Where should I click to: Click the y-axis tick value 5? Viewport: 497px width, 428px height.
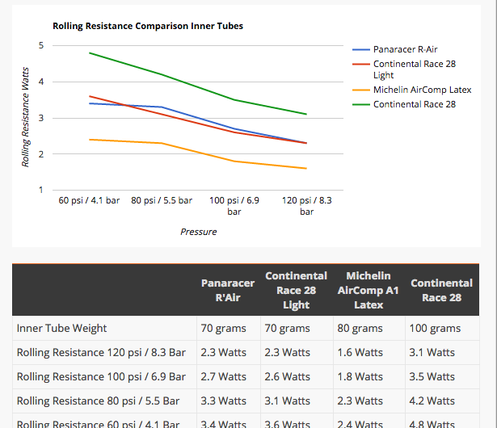point(41,45)
